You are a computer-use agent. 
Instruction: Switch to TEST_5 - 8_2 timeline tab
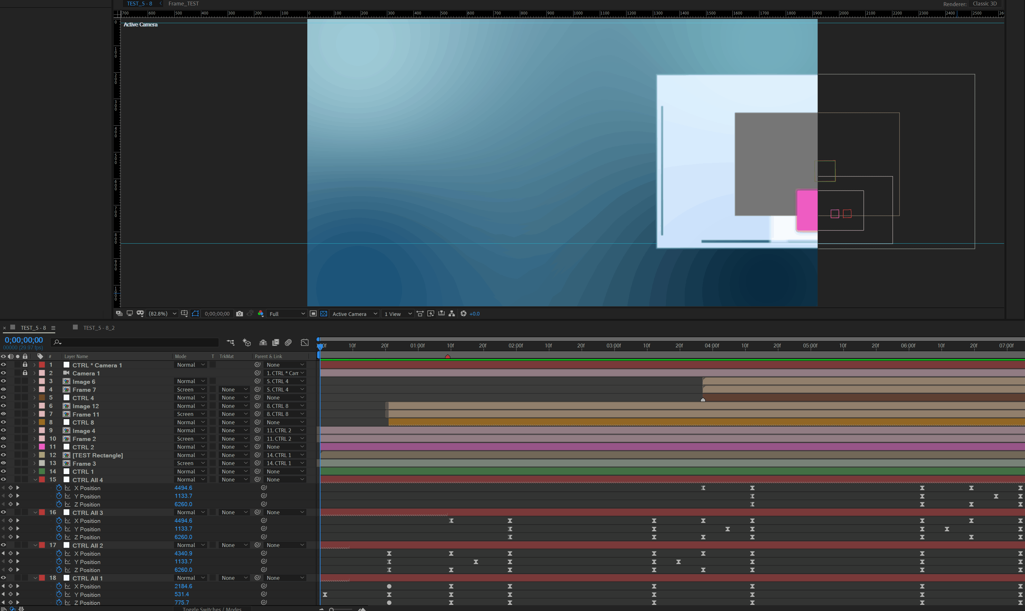click(x=99, y=328)
